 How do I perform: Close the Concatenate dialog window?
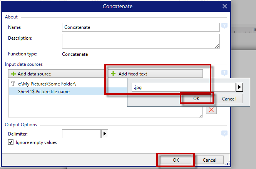(225, 6)
